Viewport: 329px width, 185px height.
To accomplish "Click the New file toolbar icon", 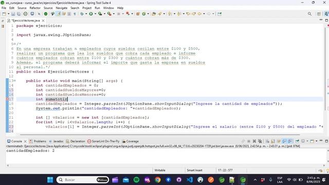I will (4, 14).
